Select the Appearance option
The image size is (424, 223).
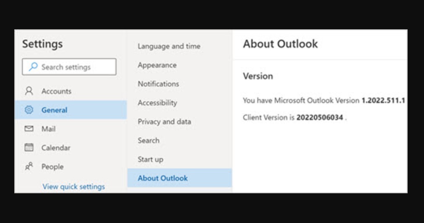click(x=157, y=65)
